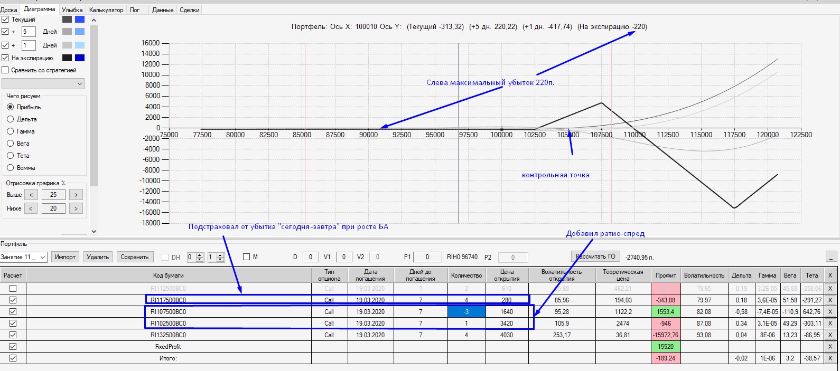
Task: Remove FixedProfit row with its X button
Action: (830, 347)
